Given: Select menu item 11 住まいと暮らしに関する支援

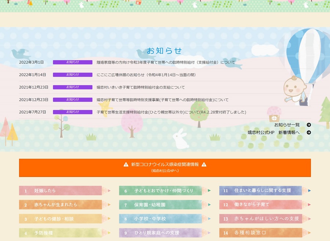Looking at the screenshot, I should [x=261, y=191].
